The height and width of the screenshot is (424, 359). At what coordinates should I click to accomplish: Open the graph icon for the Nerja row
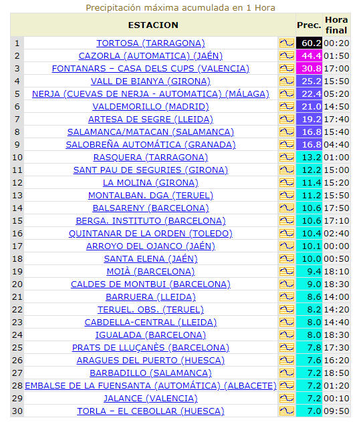click(x=286, y=94)
